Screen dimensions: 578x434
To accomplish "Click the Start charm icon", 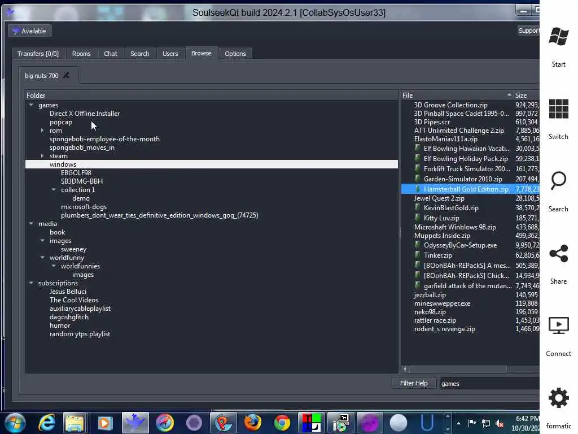I will pyautogui.click(x=558, y=37).
